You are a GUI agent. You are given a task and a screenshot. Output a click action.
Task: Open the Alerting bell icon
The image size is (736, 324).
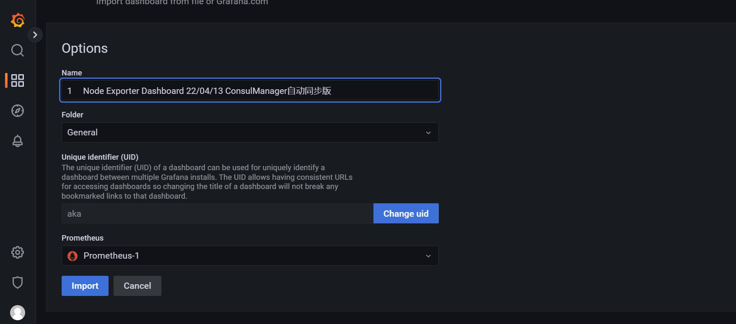tap(18, 141)
